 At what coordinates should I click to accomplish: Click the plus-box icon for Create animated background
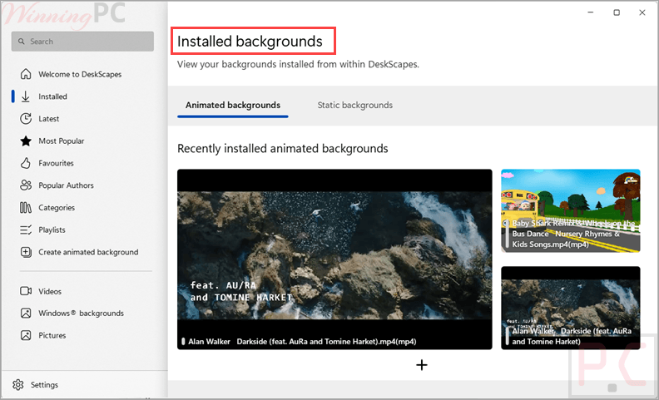pyautogui.click(x=26, y=252)
